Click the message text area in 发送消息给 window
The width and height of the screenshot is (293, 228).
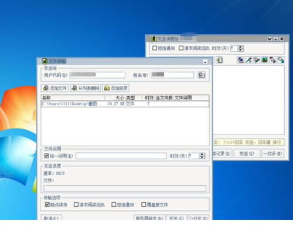(248, 100)
